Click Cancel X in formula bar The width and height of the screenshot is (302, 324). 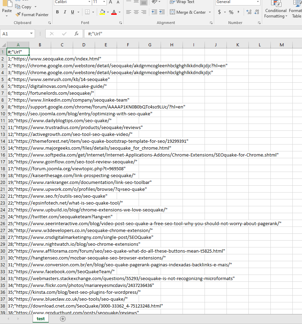52,34
